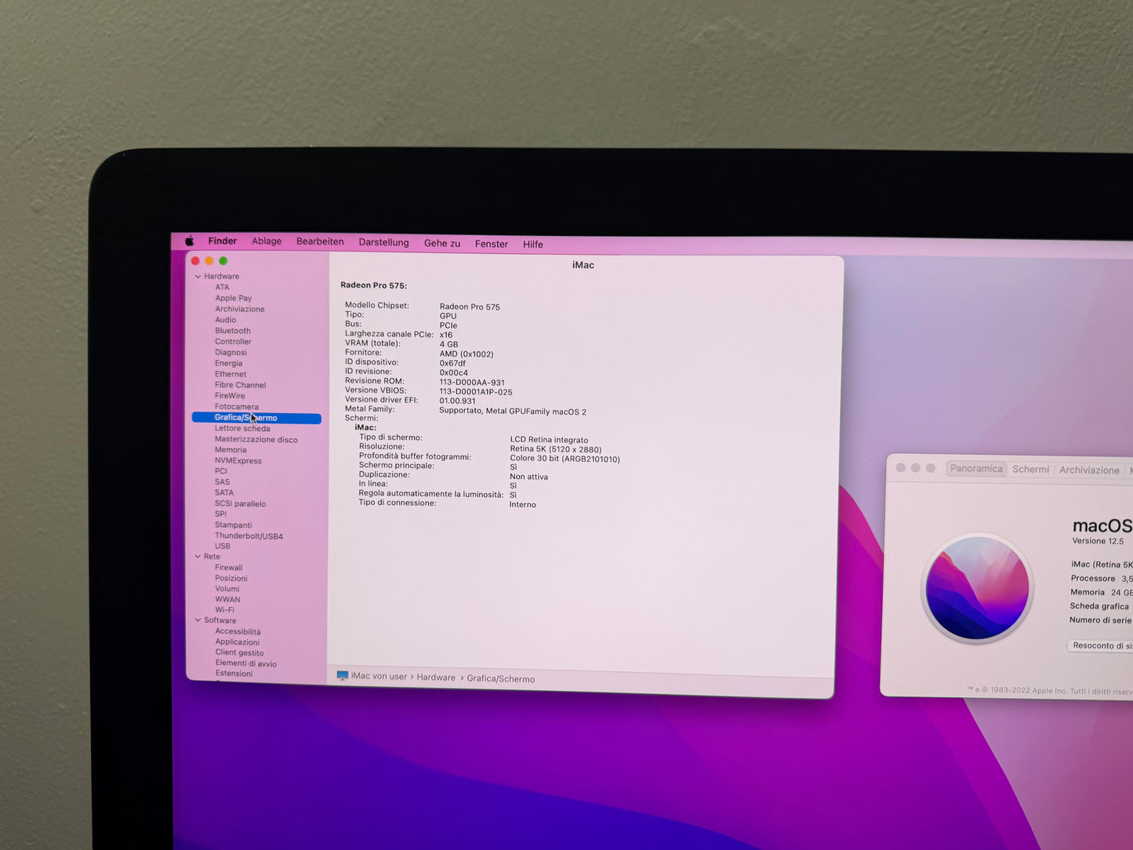Viewport: 1133px width, 850px height.
Task: Select Lettore scheda in the sidebar
Action: pos(242,429)
